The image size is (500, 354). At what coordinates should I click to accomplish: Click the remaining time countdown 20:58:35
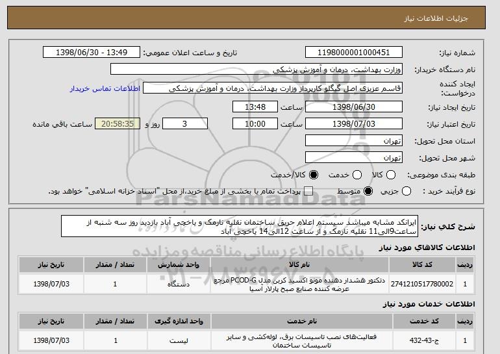[118, 124]
